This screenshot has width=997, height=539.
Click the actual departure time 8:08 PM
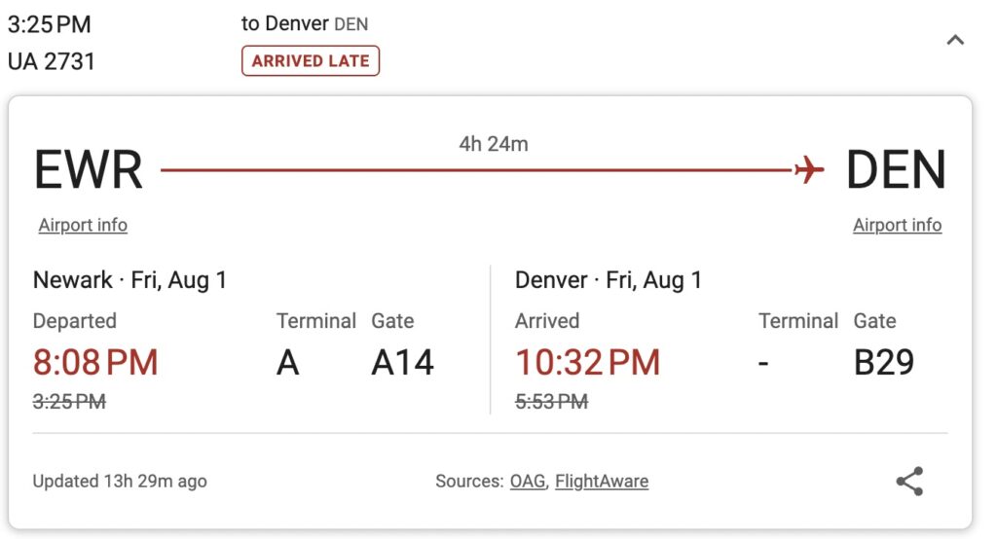(x=95, y=362)
